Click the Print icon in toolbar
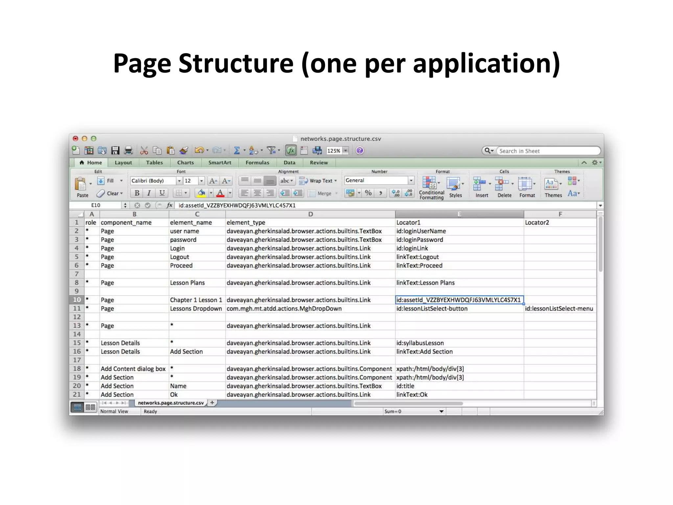Viewport: 673px width, 505px height. click(x=128, y=151)
